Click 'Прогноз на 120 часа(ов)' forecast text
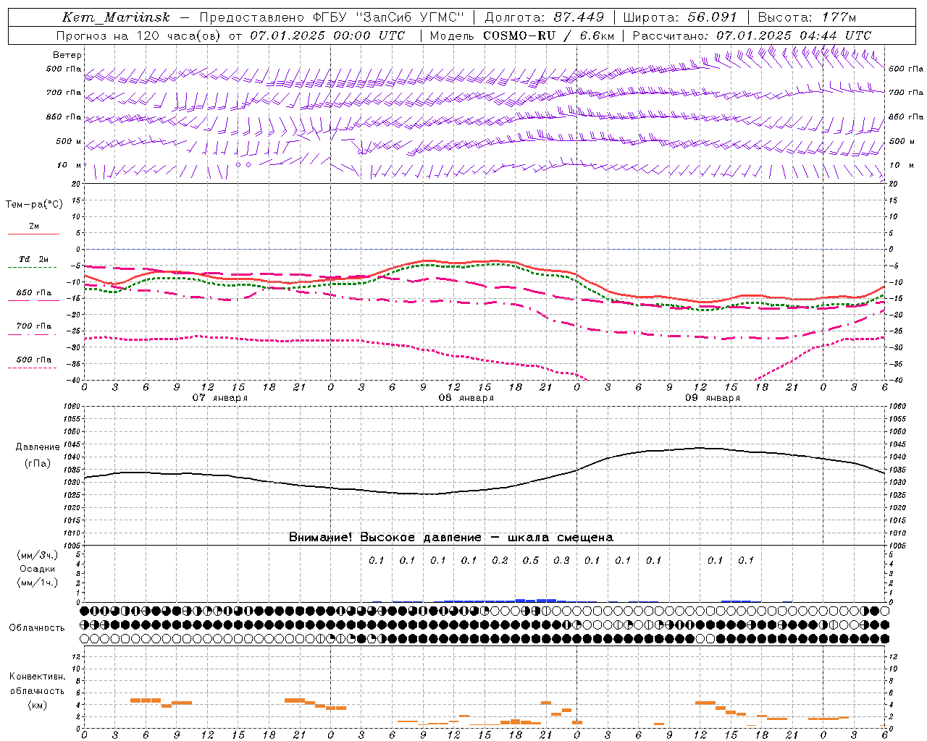 point(139,35)
